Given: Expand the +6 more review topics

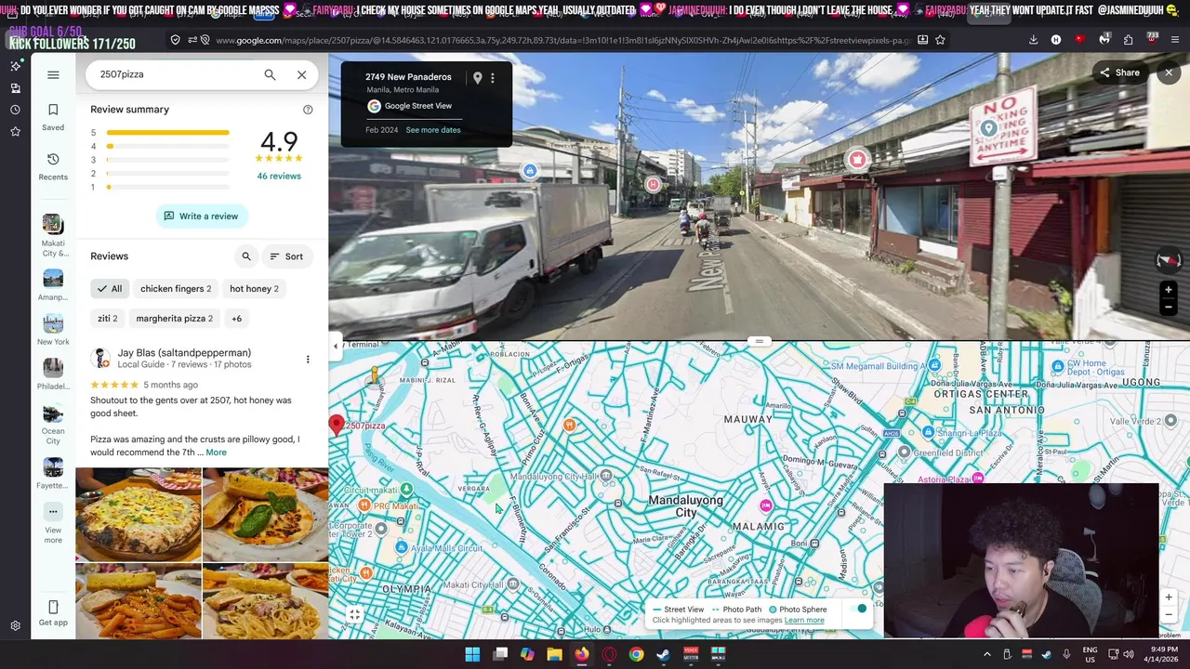Looking at the screenshot, I should coord(236,319).
